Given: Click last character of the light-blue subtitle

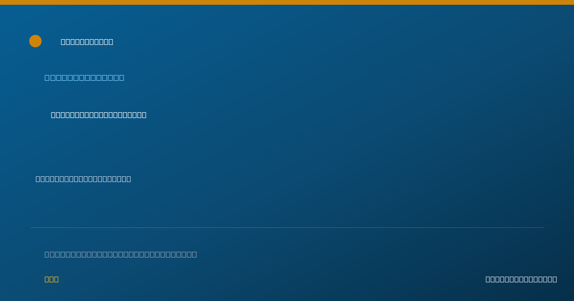Looking at the screenshot, I should point(121,78).
